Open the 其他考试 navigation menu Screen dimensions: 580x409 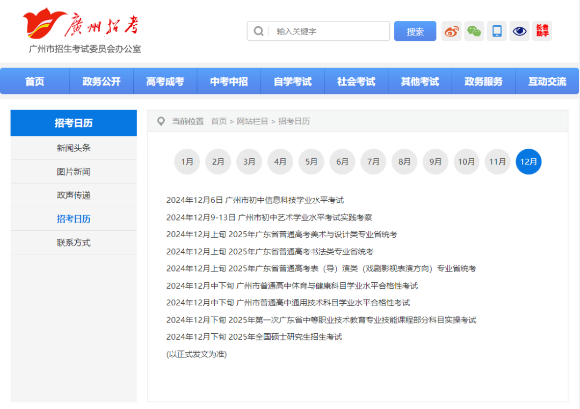pos(419,82)
